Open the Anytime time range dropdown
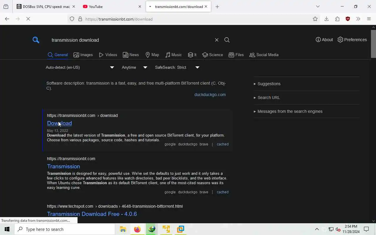 tap(135, 68)
